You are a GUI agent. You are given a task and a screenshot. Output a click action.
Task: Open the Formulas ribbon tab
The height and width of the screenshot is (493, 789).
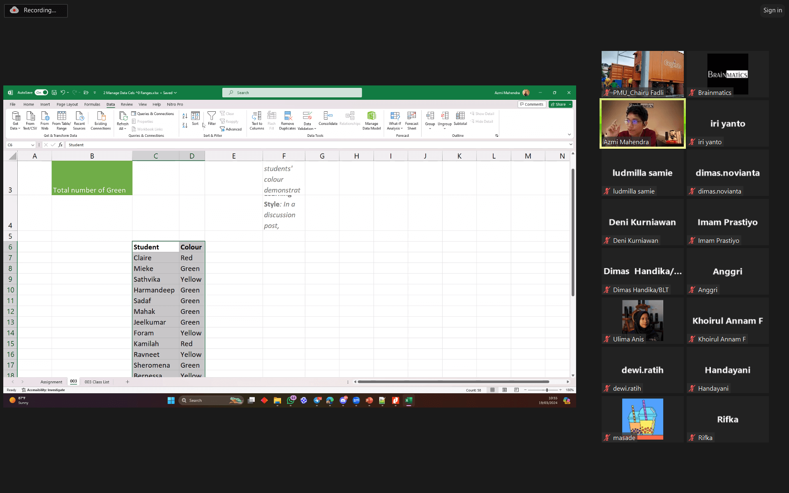point(92,104)
